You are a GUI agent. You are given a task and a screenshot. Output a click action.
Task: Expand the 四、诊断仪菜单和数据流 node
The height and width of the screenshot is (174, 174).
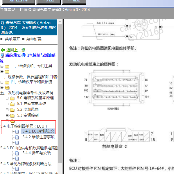point(2,82)
